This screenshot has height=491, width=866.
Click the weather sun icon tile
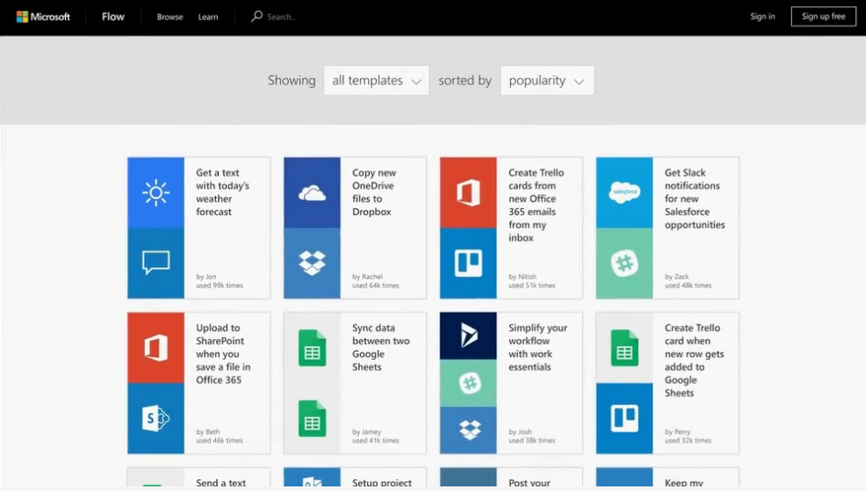tap(156, 192)
